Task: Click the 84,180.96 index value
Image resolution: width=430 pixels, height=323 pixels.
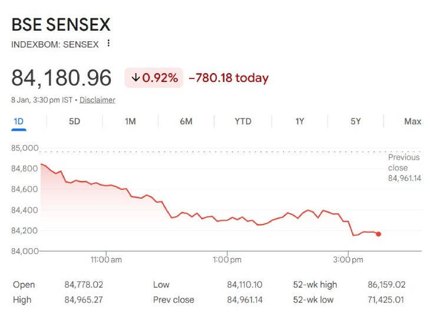Action: point(61,78)
